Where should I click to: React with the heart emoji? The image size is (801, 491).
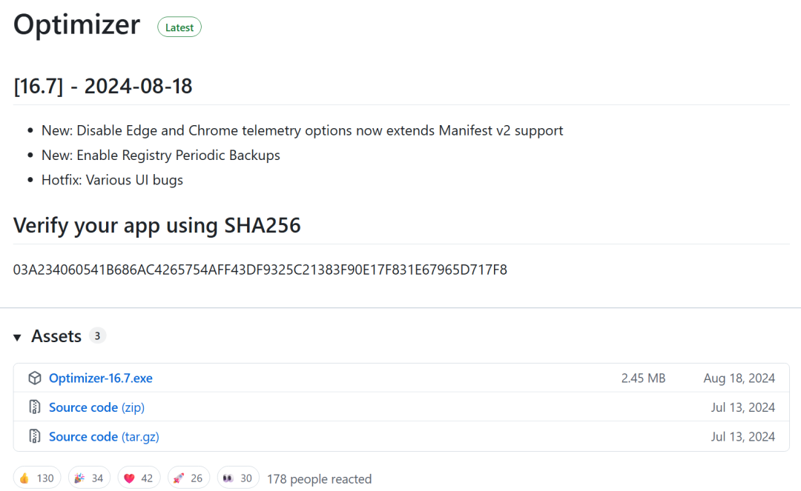coord(138,478)
